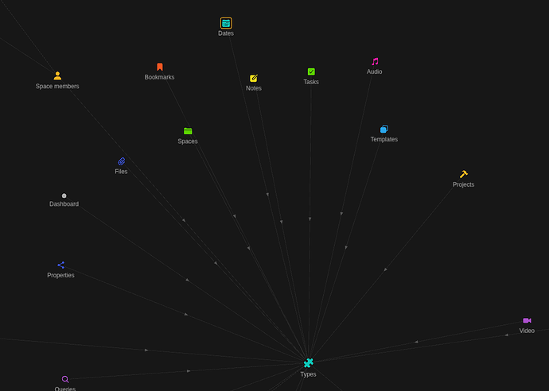Click the Templates label text
Viewport: 549px width, 391px height.
click(384, 139)
